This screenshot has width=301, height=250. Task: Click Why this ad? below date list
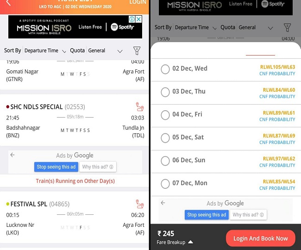(248, 215)
